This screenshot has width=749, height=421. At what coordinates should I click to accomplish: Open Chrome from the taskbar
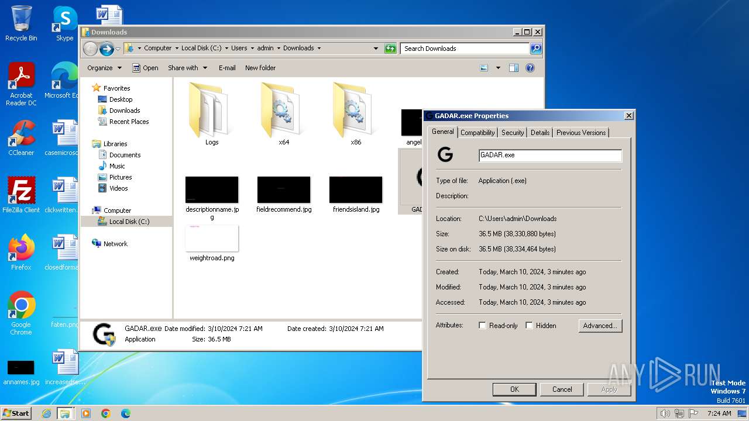[106, 413]
